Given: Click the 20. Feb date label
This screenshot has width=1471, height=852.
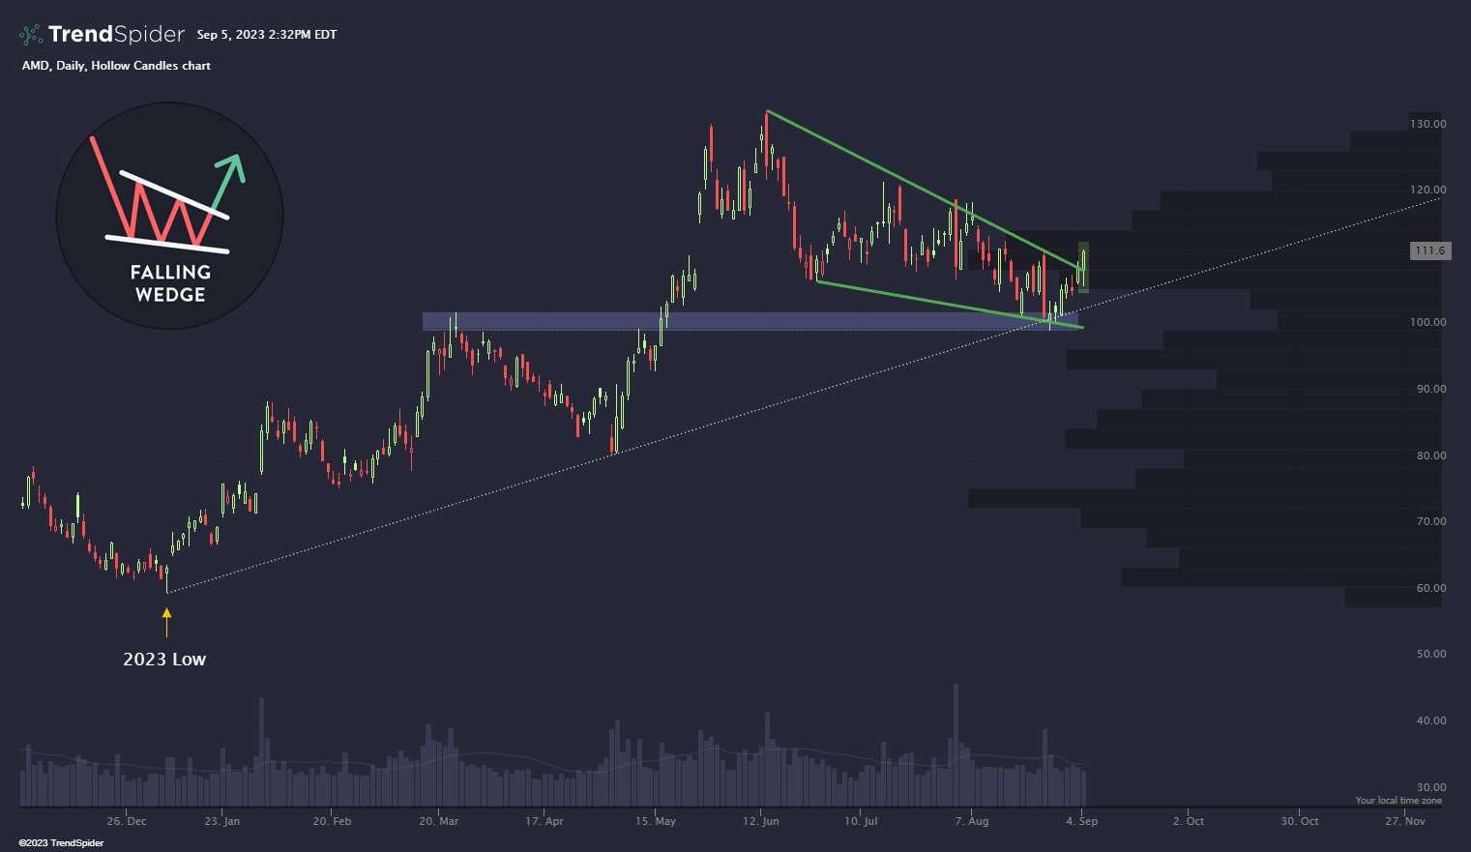Looking at the screenshot, I should pos(332,821).
